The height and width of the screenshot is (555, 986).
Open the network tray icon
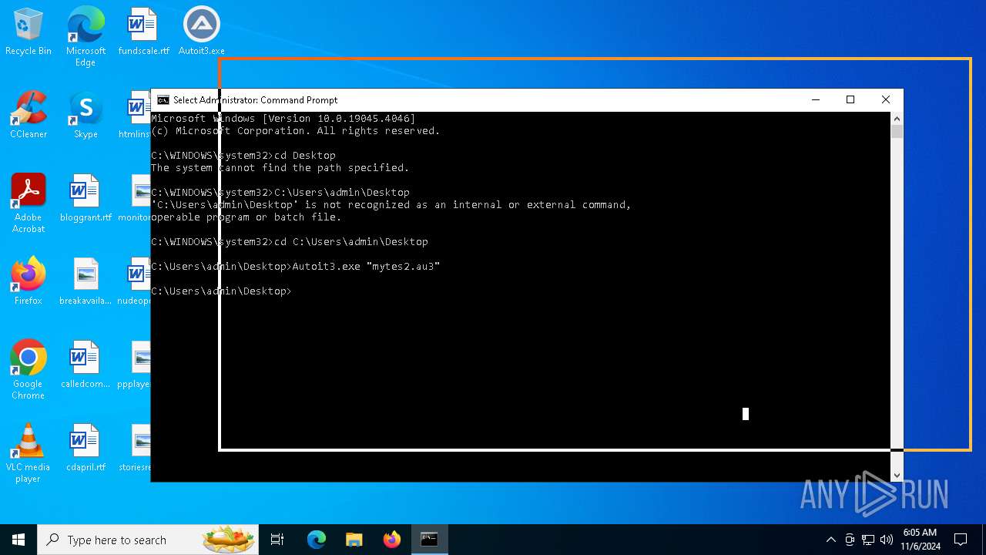[x=868, y=540]
